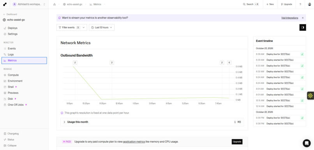Image resolution: width=314 pixels, height=150 pixels.
Task: Open Shell in the sidebar
Action: (x=11, y=87)
